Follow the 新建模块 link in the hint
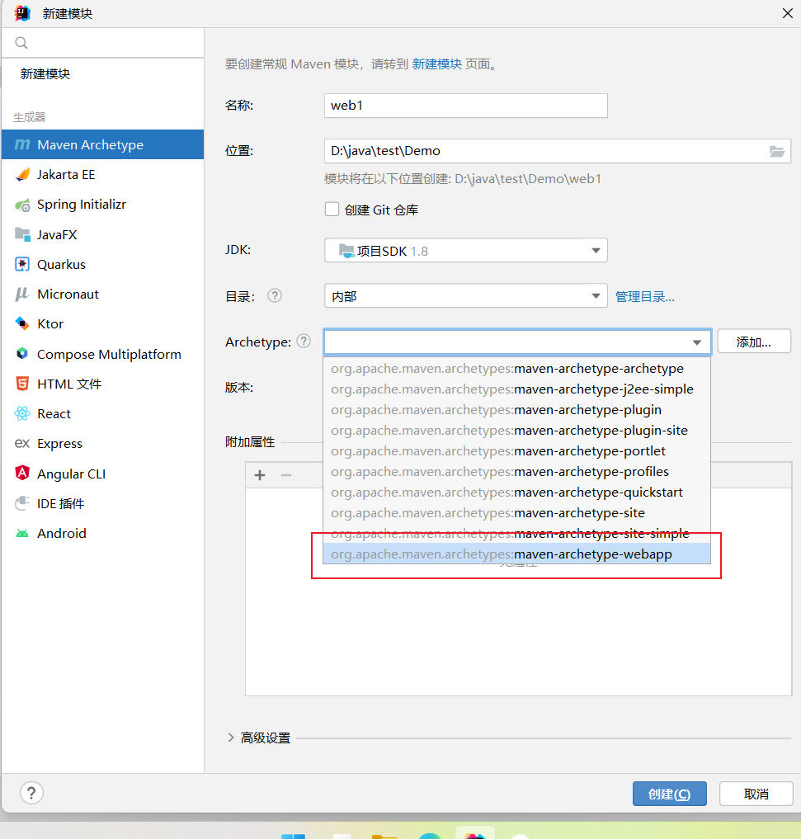The image size is (801, 839). pos(436,64)
